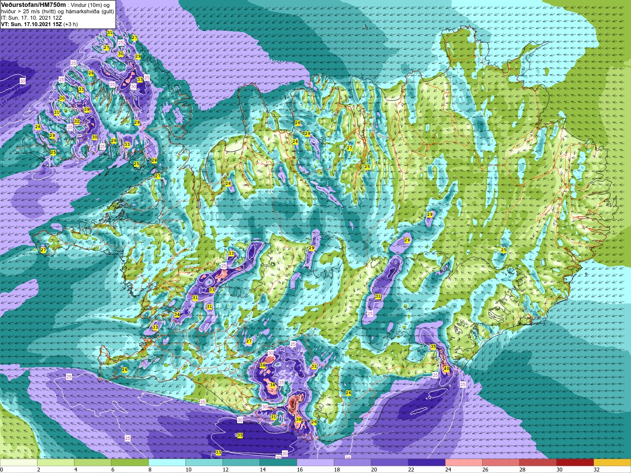
Task: Select the 2–4 m/s legend color swatch
Action: pyautogui.click(x=56, y=463)
